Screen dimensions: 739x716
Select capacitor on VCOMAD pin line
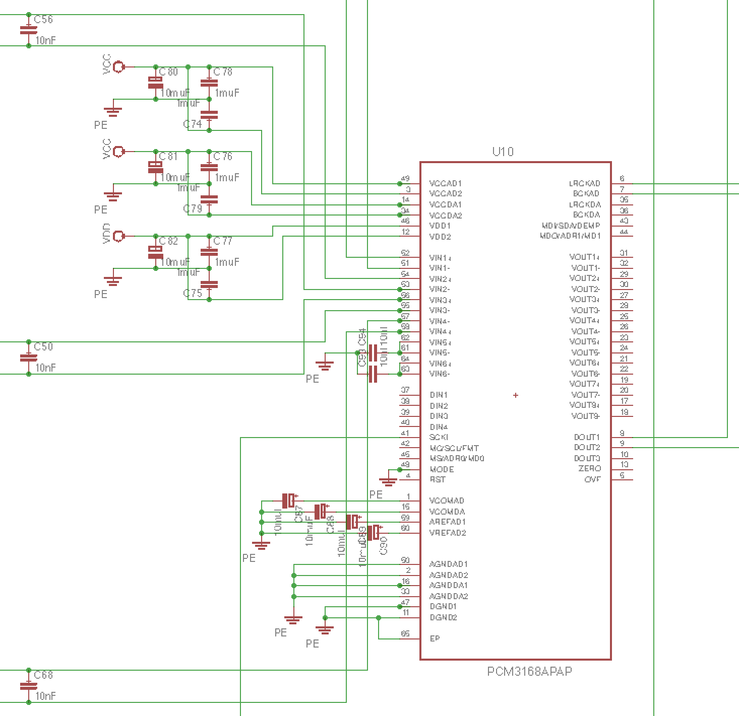pyautogui.click(x=289, y=500)
